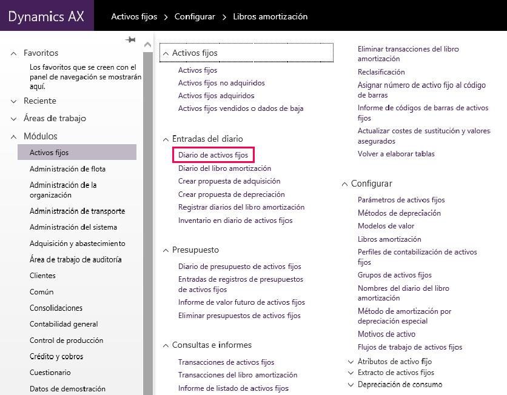The width and height of the screenshot is (507, 395).
Task: Open Informe de valor futuro de activos fijos
Action: tap(241, 302)
